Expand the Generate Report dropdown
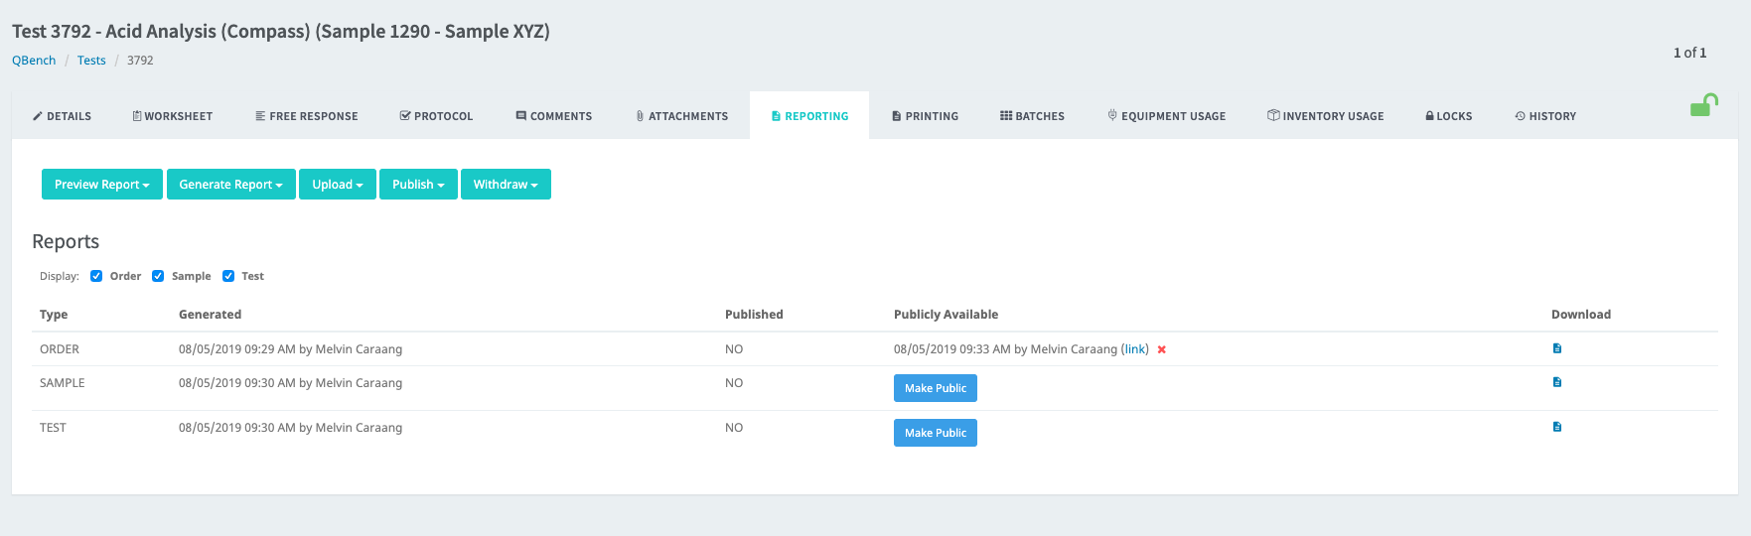Screen dimensions: 1751x536 pos(231,185)
